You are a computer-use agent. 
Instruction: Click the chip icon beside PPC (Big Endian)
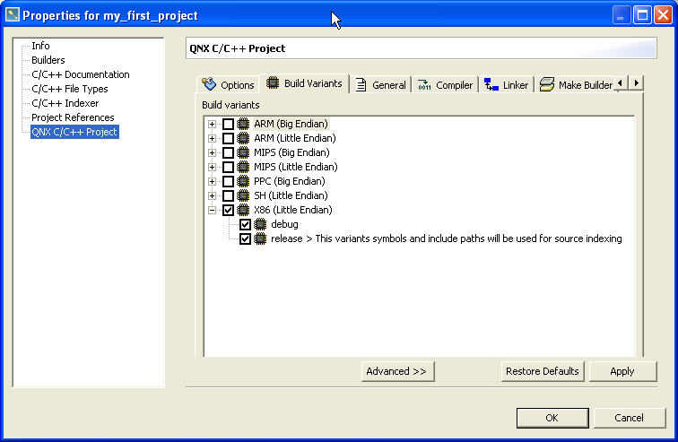(x=243, y=181)
